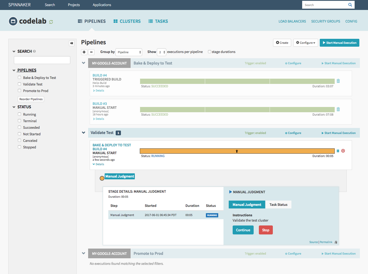
Task: Check the Running status filter
Action: pos(19,114)
